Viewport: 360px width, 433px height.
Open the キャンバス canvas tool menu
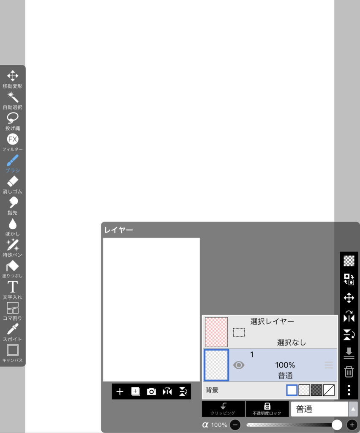pos(13,353)
